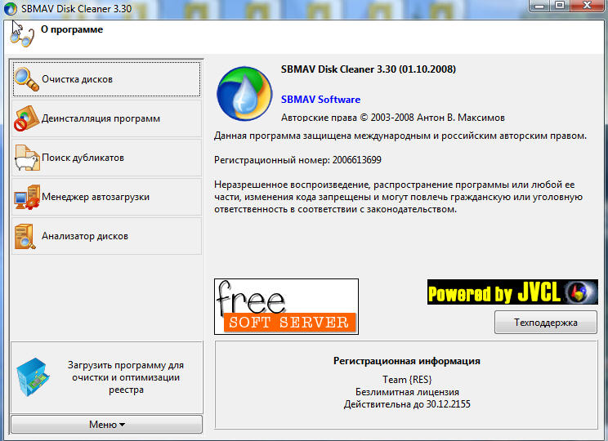Screen dimensions: 608x441
Task: Click the Регистрационный номер: 2006613699 text
Action: (297, 160)
